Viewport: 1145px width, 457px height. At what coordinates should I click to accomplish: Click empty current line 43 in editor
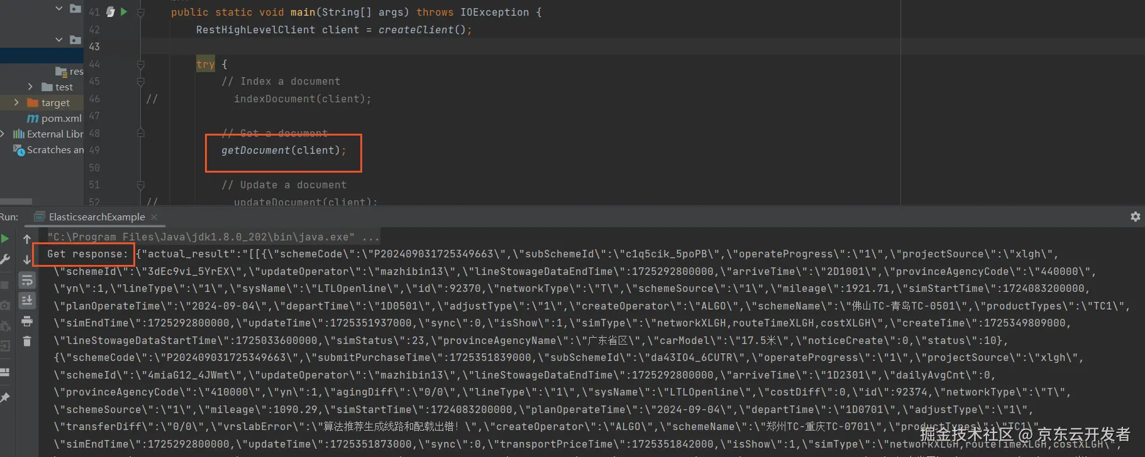click(x=641, y=46)
